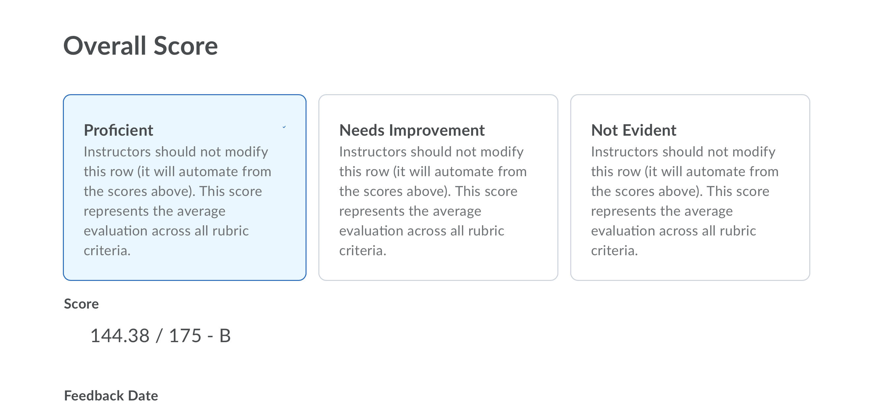Click "criteria." in the Not Evident card
Screen dimensions: 885x409
(614, 251)
